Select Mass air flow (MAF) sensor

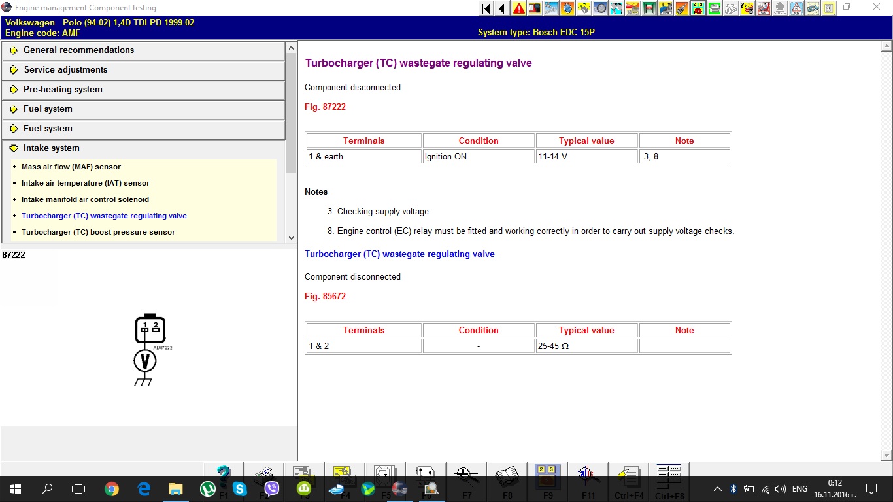[x=71, y=167]
